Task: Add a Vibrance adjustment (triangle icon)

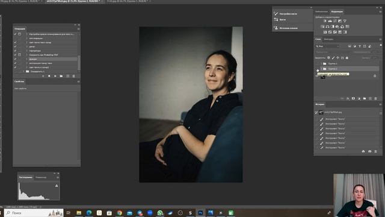Action: point(345,21)
